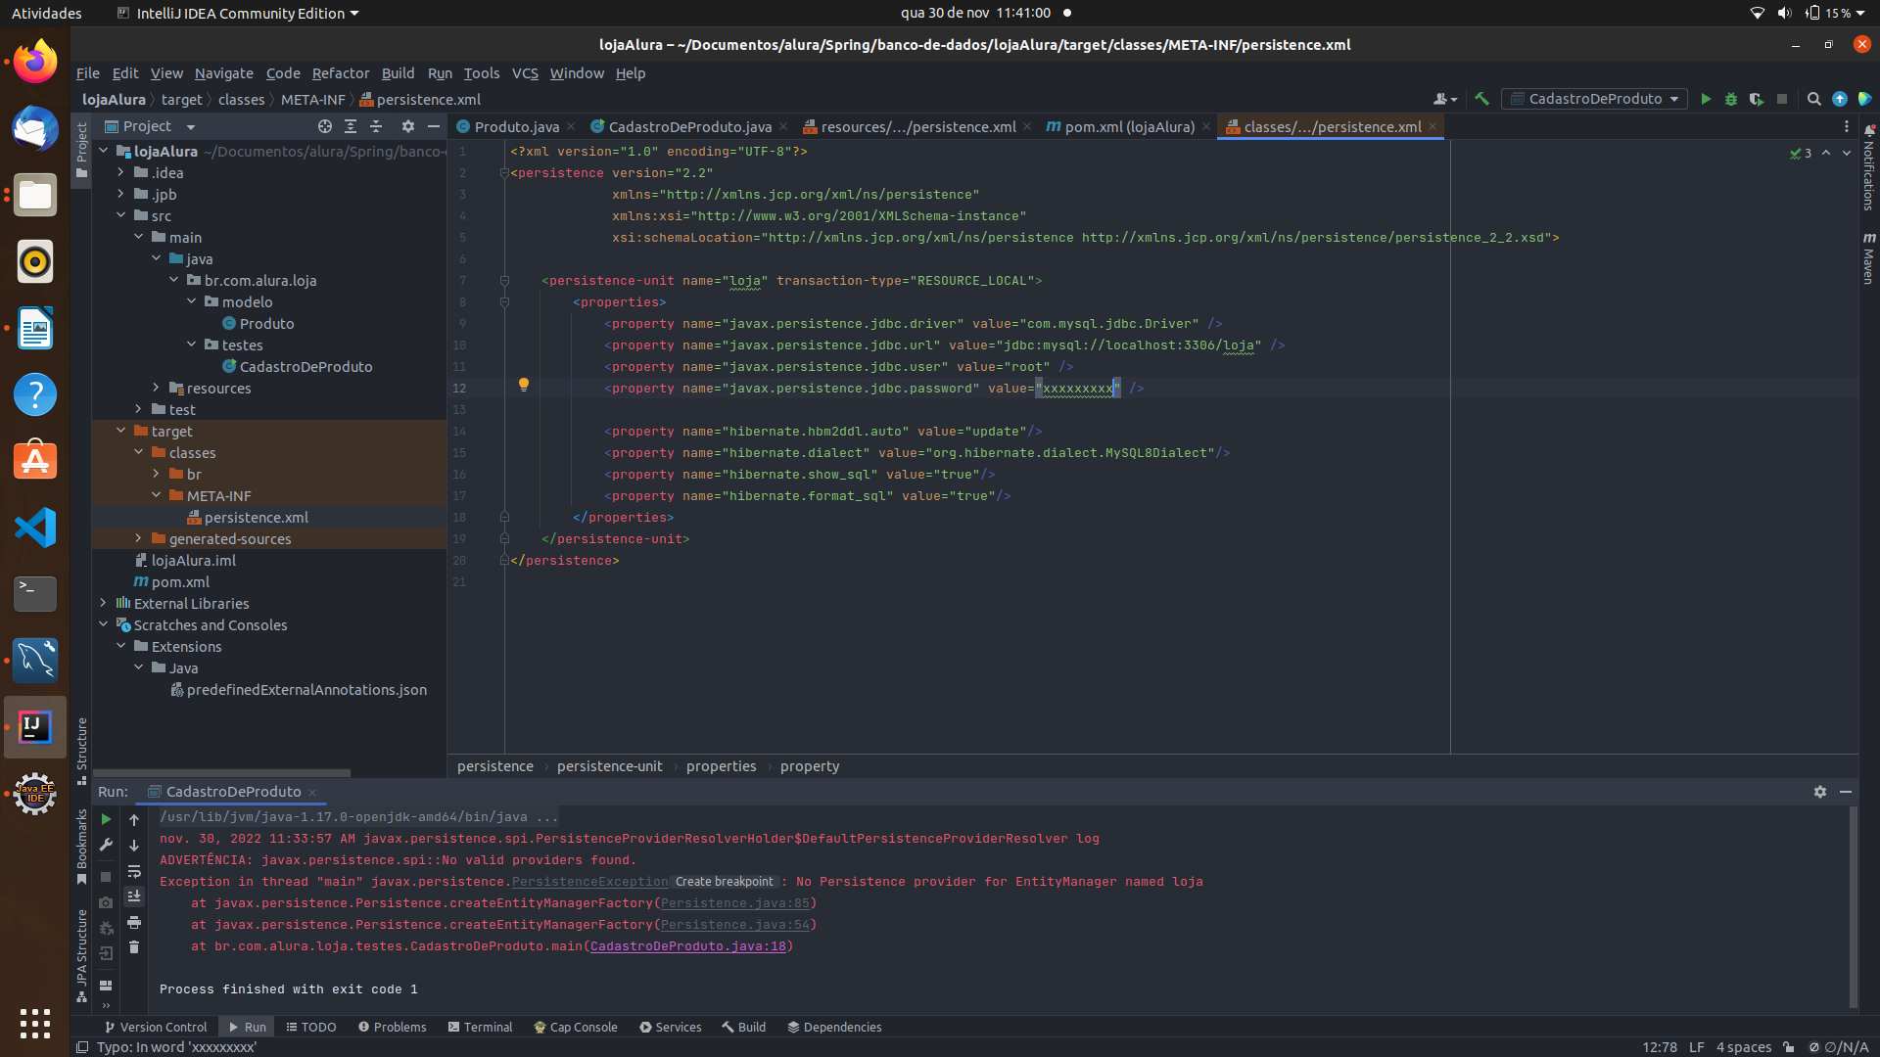
Task: Run CadastroDeProduto with the green play button
Action: (1706, 99)
